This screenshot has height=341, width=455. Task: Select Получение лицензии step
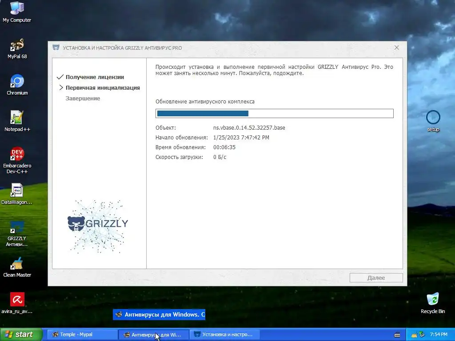[x=95, y=77]
